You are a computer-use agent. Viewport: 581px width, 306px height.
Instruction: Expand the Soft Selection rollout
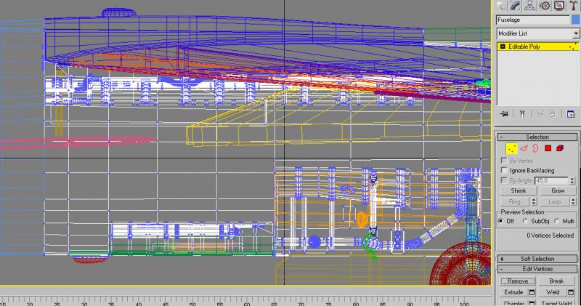click(x=537, y=259)
